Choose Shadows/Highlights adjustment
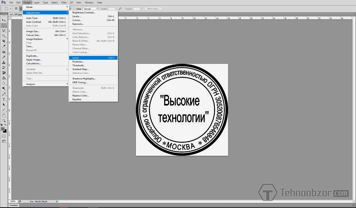 93,79
